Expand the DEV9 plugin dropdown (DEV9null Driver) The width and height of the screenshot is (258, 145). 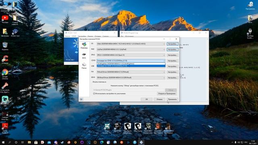coord(131,78)
